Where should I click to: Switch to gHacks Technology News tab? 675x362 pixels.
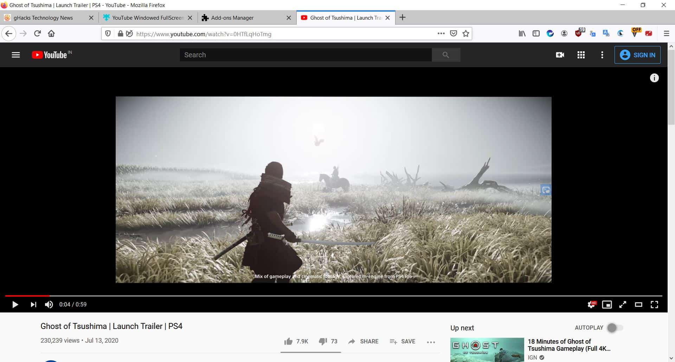tap(43, 18)
